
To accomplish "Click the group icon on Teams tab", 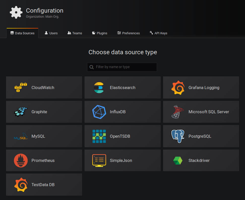I will (69, 33).
